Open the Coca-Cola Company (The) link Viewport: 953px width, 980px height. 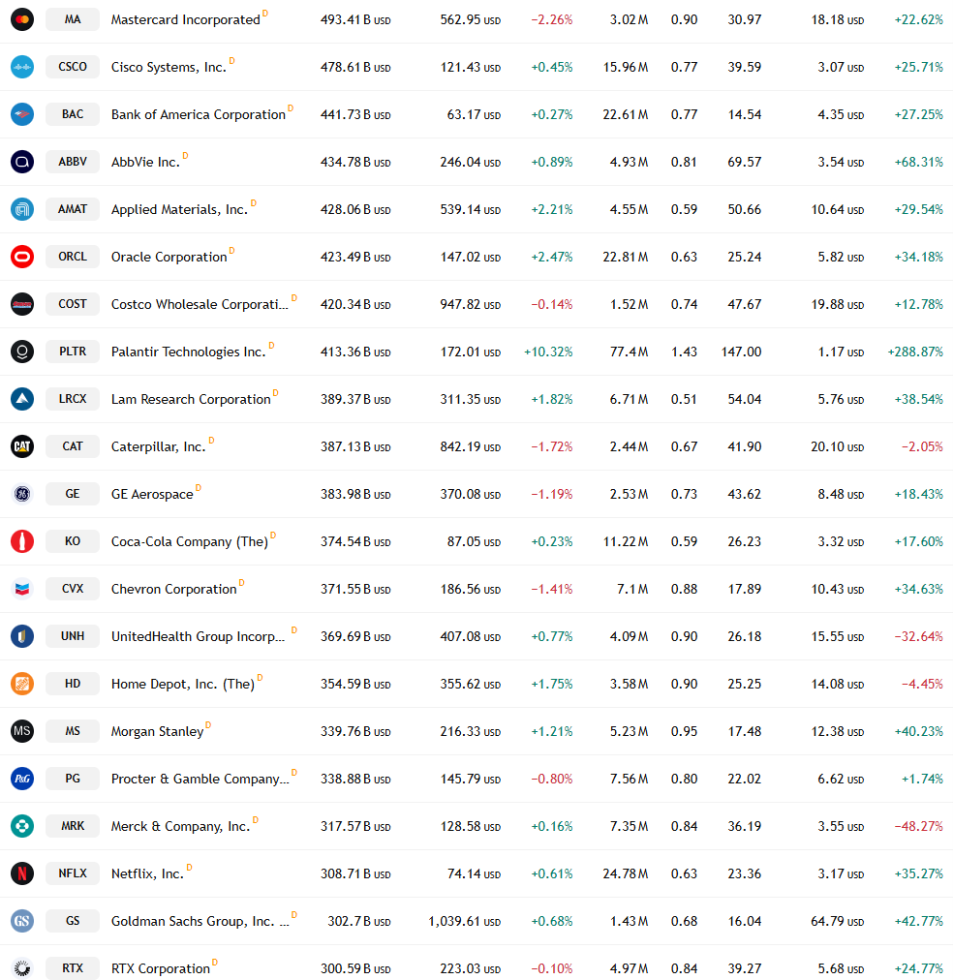pyautogui.click(x=190, y=542)
